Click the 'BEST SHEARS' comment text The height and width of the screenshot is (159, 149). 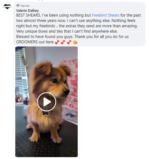coord(28,15)
